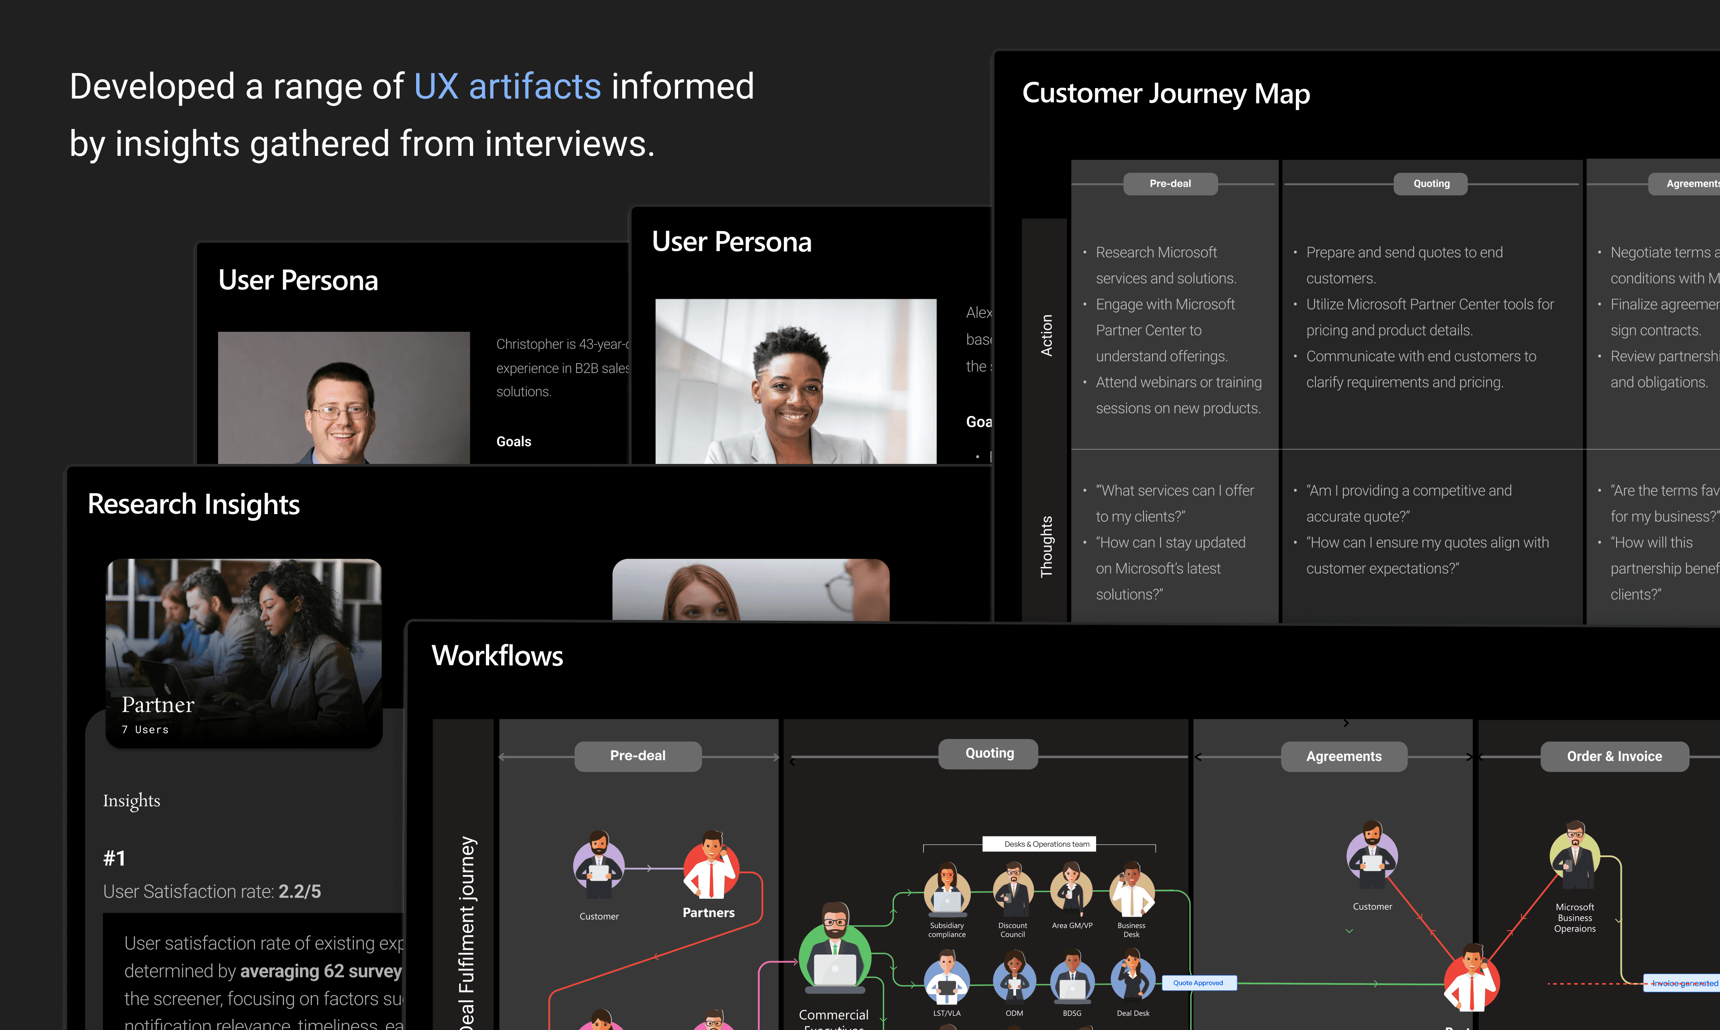This screenshot has height=1030, width=1720.
Task: Click the Area GM/VP avatar
Action: pos(1071,890)
